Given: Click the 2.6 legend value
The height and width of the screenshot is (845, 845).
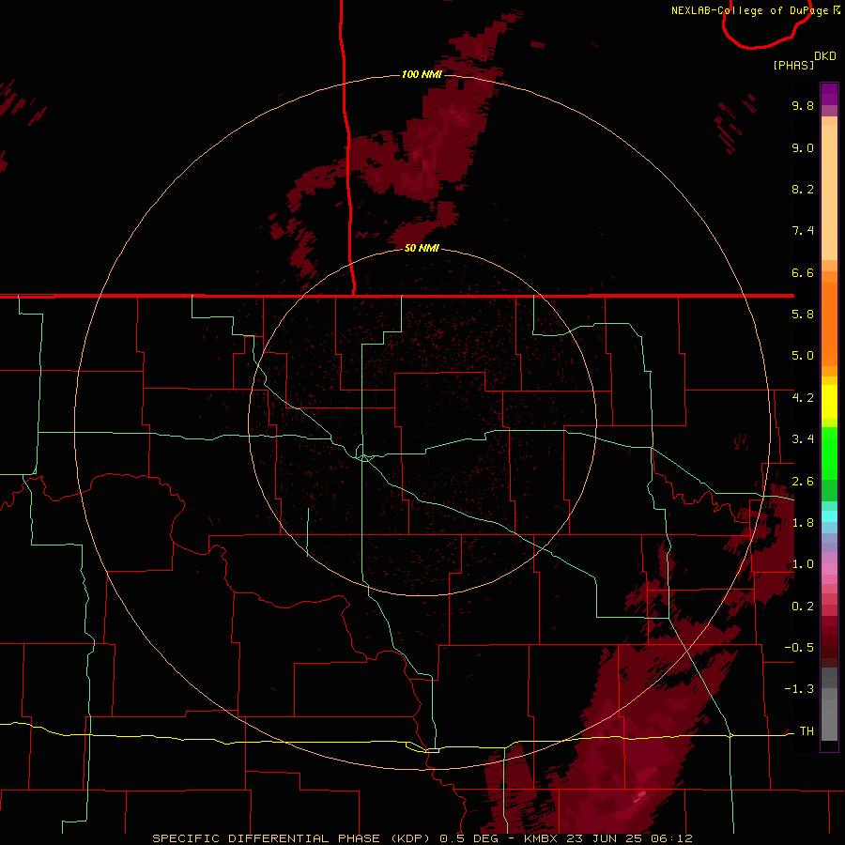Looking at the screenshot, I should [803, 482].
